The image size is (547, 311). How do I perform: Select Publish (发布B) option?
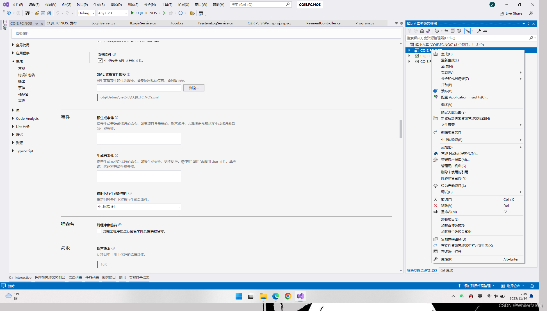click(x=449, y=91)
